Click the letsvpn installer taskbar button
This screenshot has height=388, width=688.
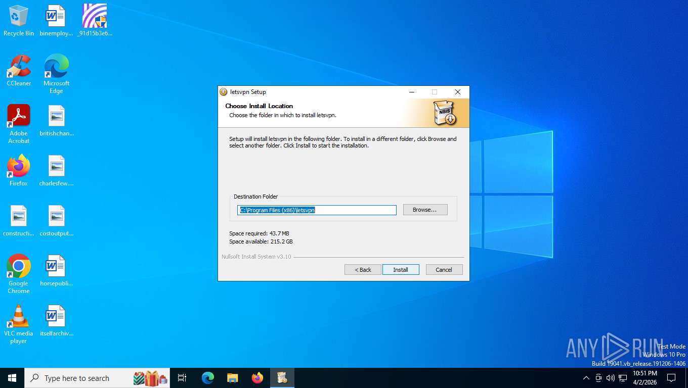pos(282,378)
